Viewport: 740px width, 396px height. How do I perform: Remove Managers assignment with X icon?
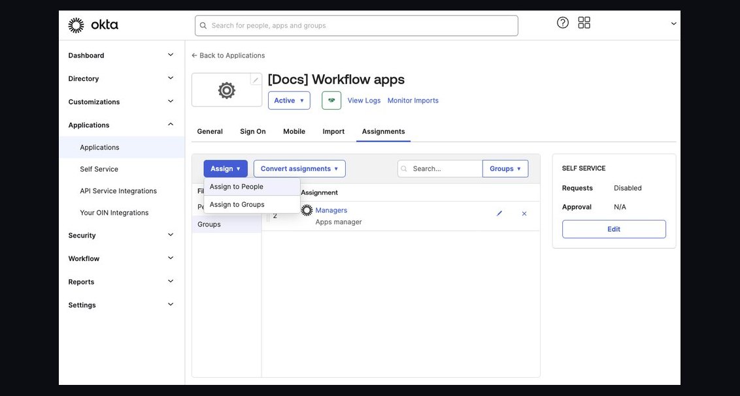tap(524, 213)
